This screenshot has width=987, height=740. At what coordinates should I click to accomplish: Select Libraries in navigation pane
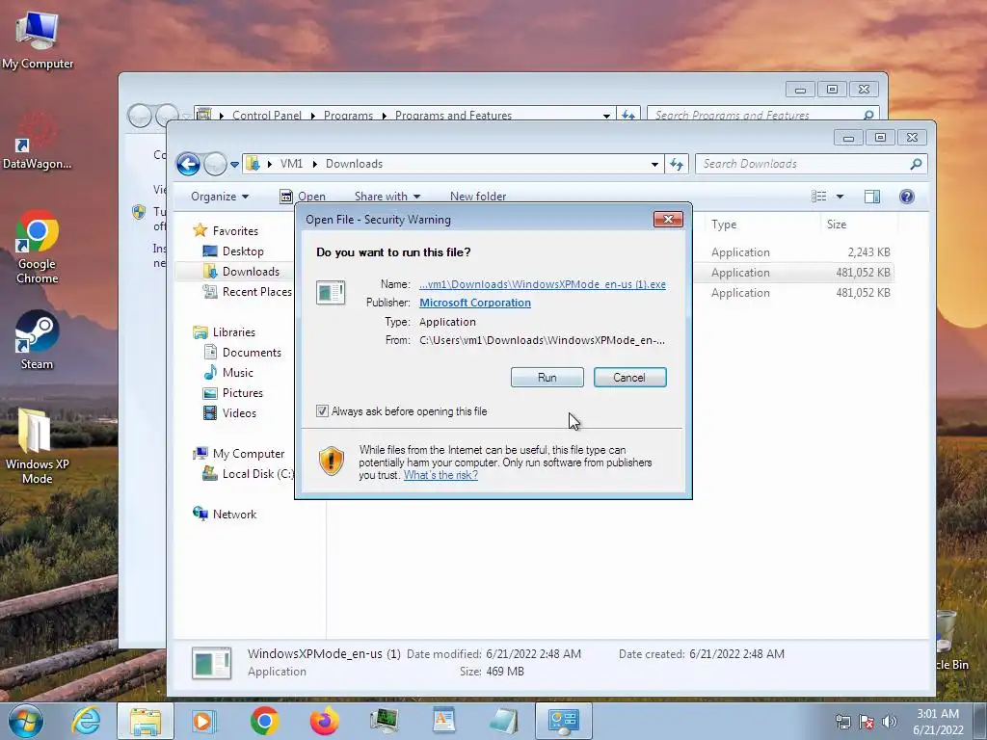[x=233, y=332]
